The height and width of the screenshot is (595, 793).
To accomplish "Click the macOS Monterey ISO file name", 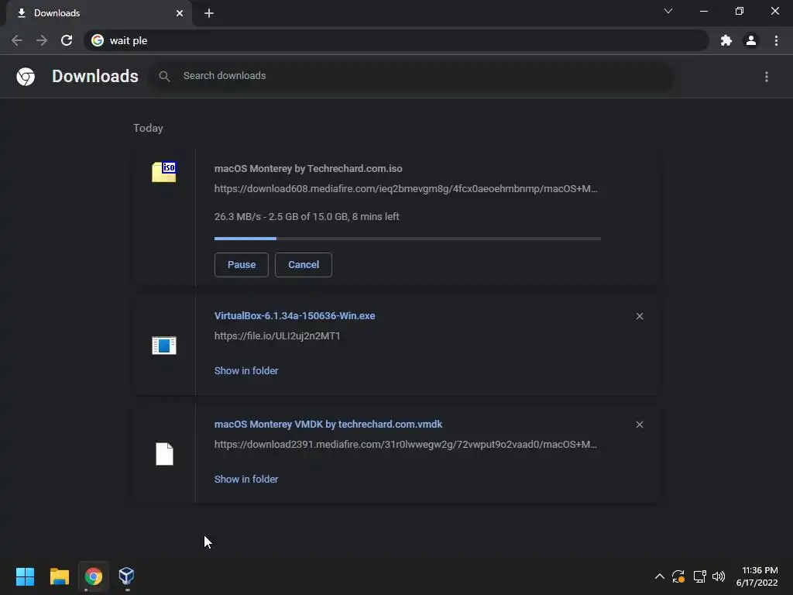I will click(x=308, y=168).
